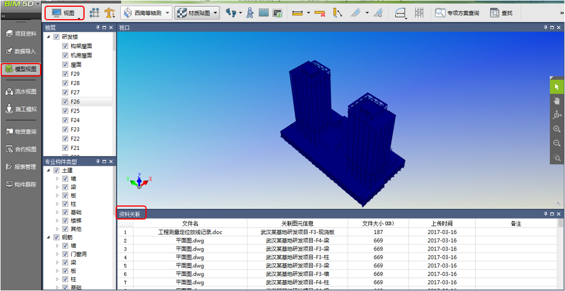
Task: Click the XYZ axis orientation gizmo
Action: point(139,181)
